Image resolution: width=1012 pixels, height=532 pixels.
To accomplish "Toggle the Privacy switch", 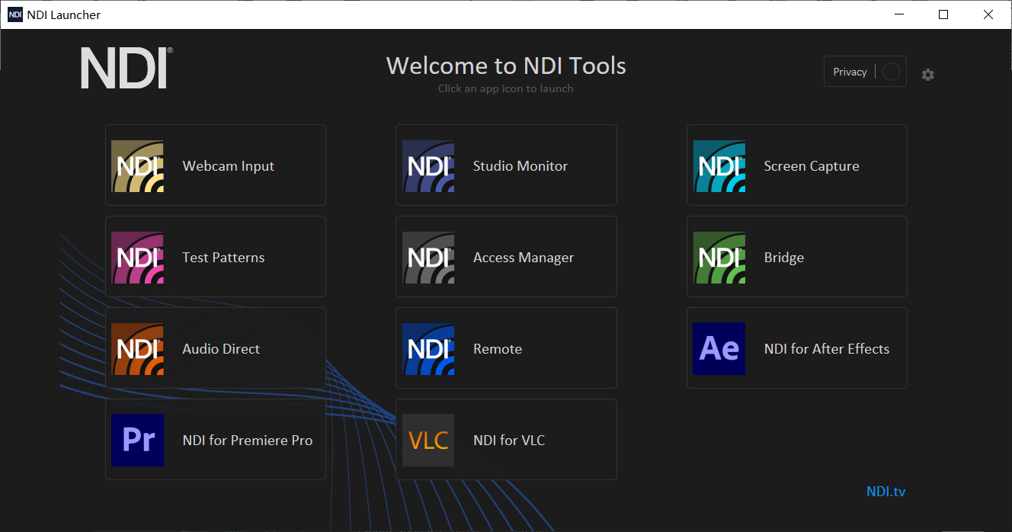I will pos(892,71).
